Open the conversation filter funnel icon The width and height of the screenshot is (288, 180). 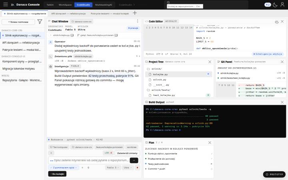[40, 22]
